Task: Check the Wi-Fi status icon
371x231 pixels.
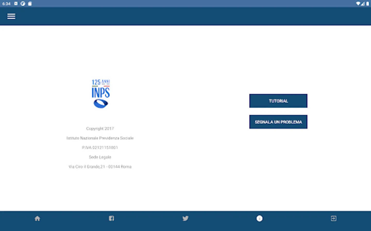Action: coord(358,4)
